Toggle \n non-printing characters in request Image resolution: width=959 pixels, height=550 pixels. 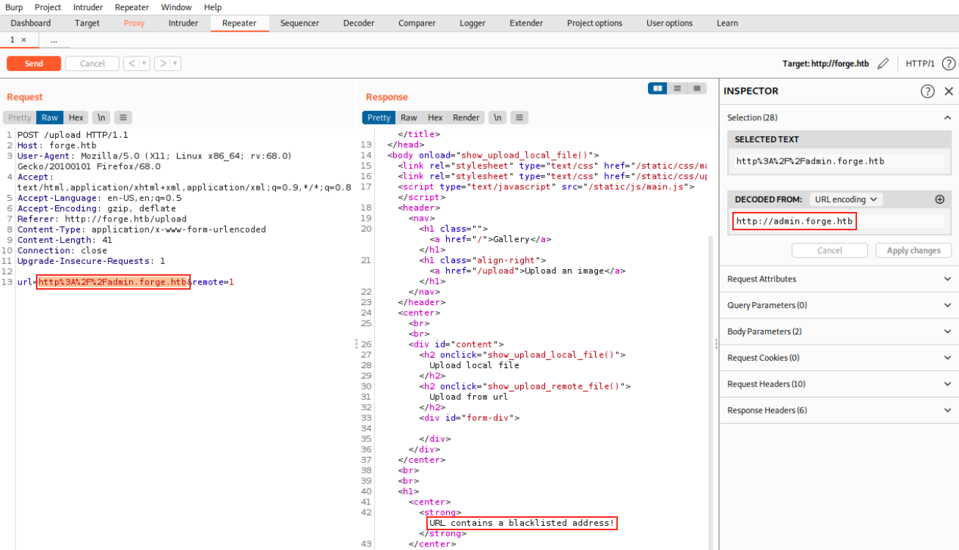tap(101, 117)
